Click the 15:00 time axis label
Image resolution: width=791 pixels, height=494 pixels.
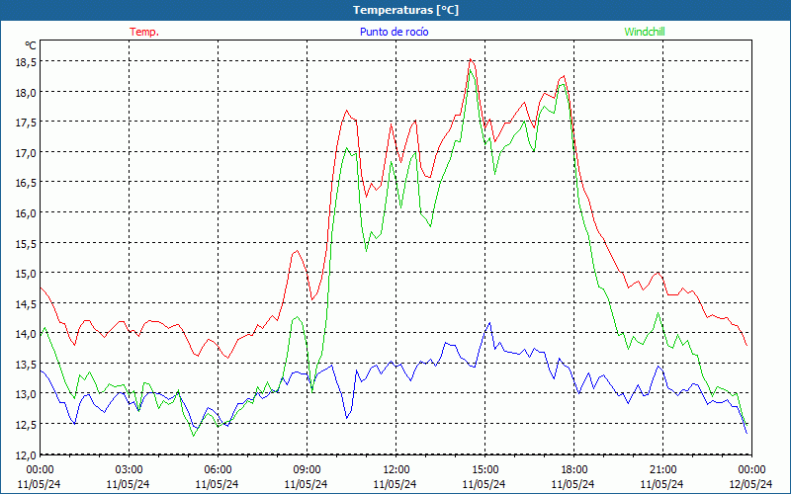[484, 470]
